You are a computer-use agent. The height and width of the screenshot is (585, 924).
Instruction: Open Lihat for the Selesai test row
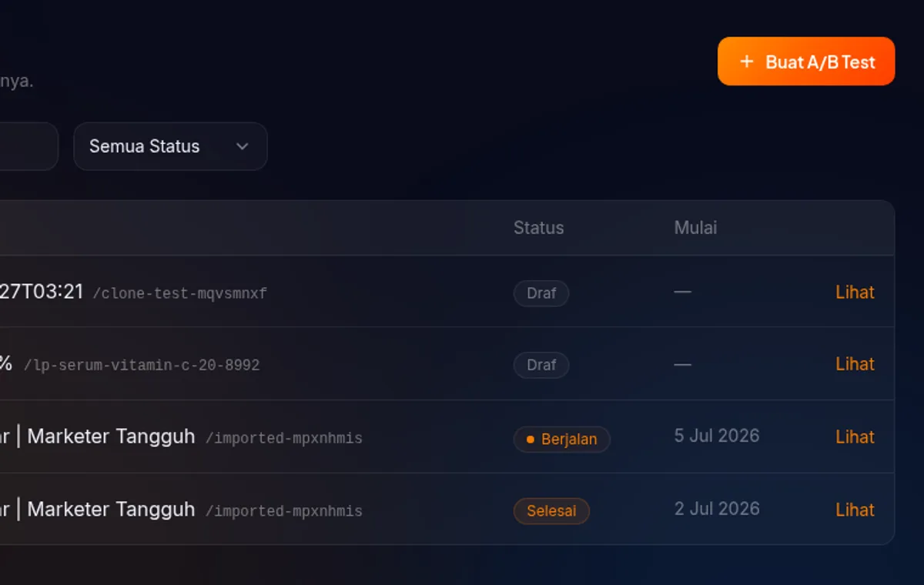pyautogui.click(x=855, y=510)
